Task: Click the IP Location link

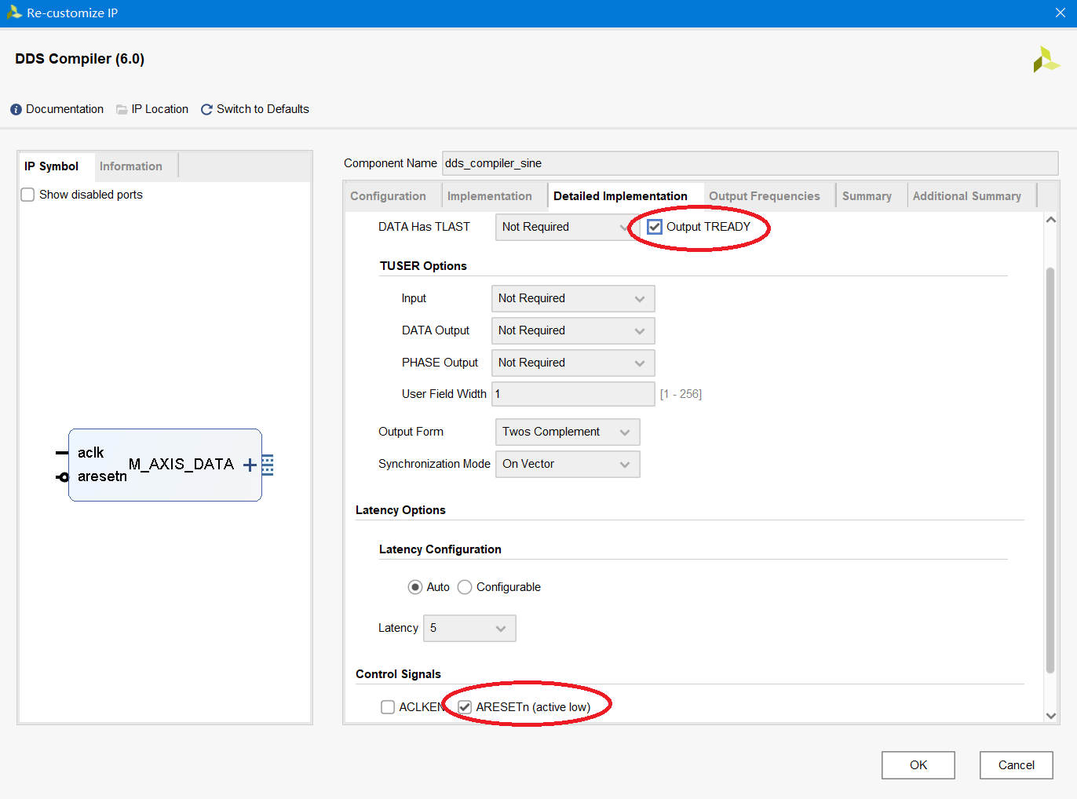Action: pyautogui.click(x=160, y=110)
